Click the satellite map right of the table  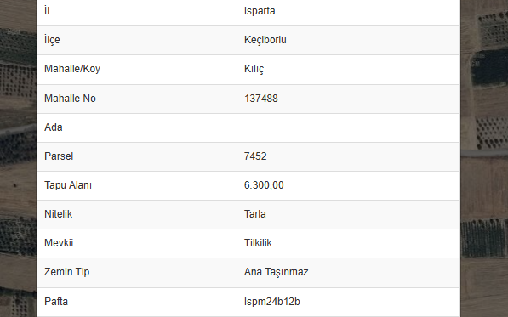point(484,158)
